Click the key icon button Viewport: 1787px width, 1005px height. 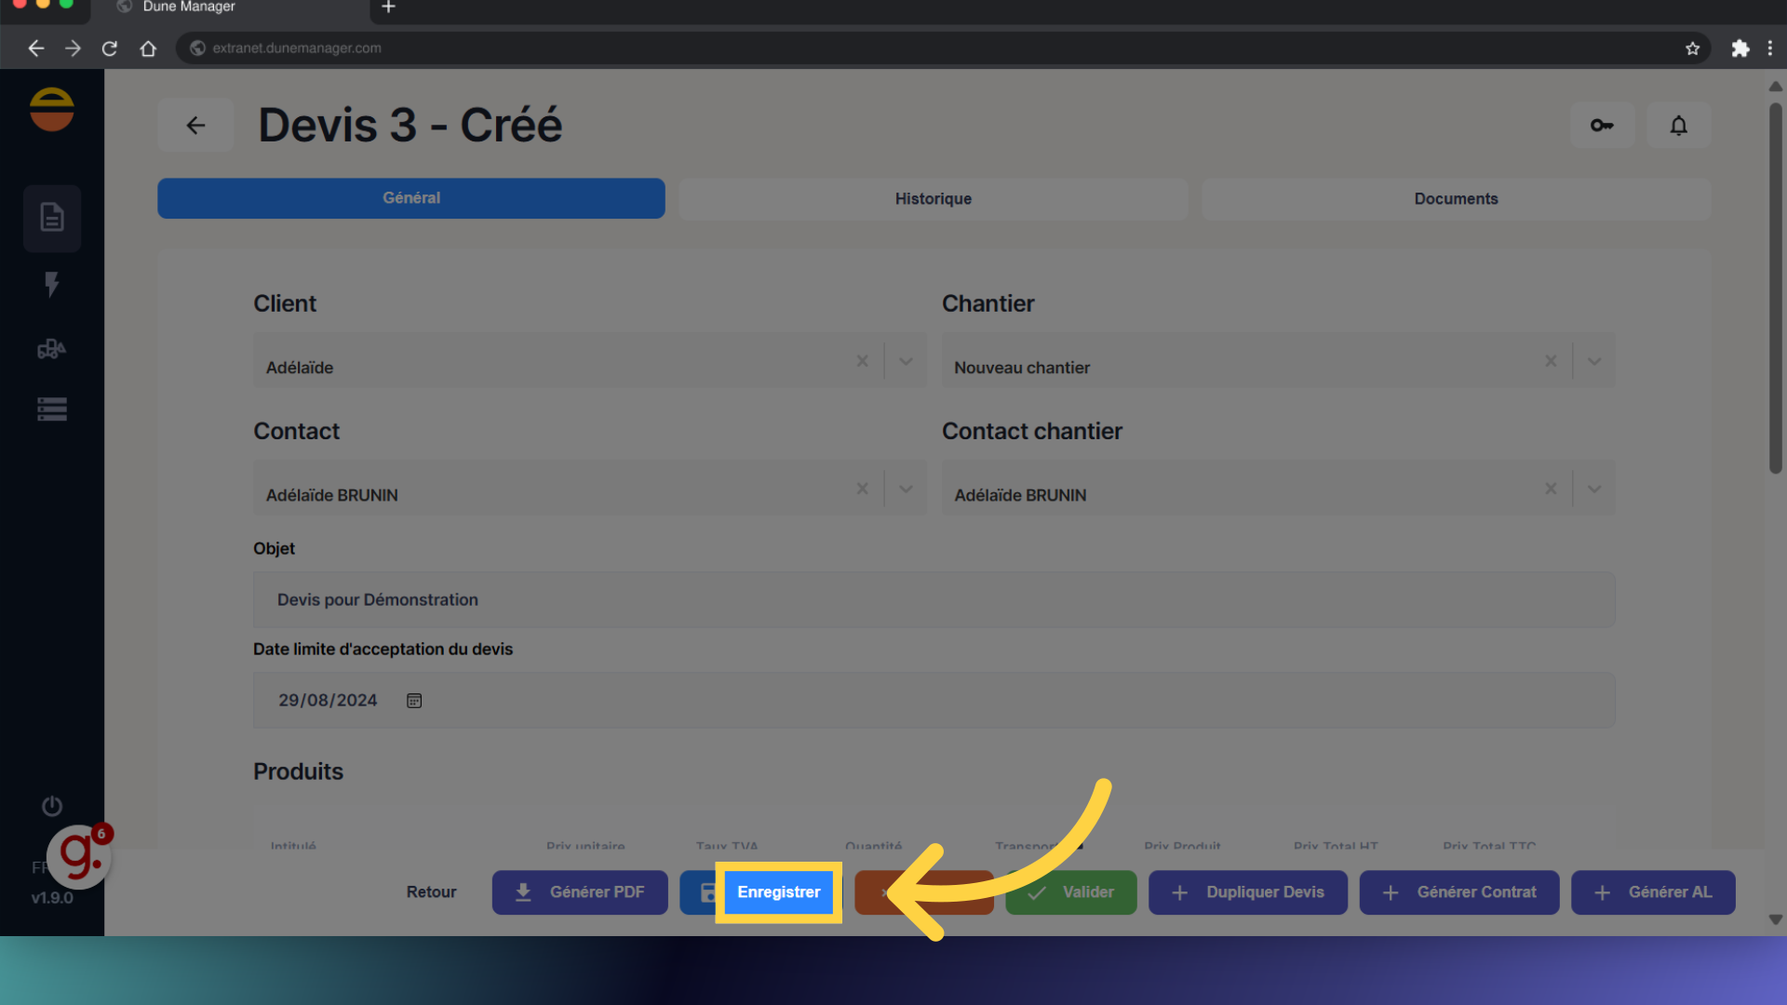coord(1602,125)
